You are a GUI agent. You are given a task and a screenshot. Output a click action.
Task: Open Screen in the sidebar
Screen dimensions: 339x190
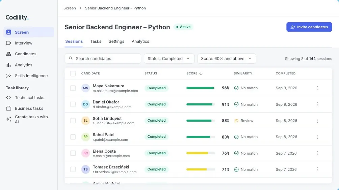tap(29, 32)
